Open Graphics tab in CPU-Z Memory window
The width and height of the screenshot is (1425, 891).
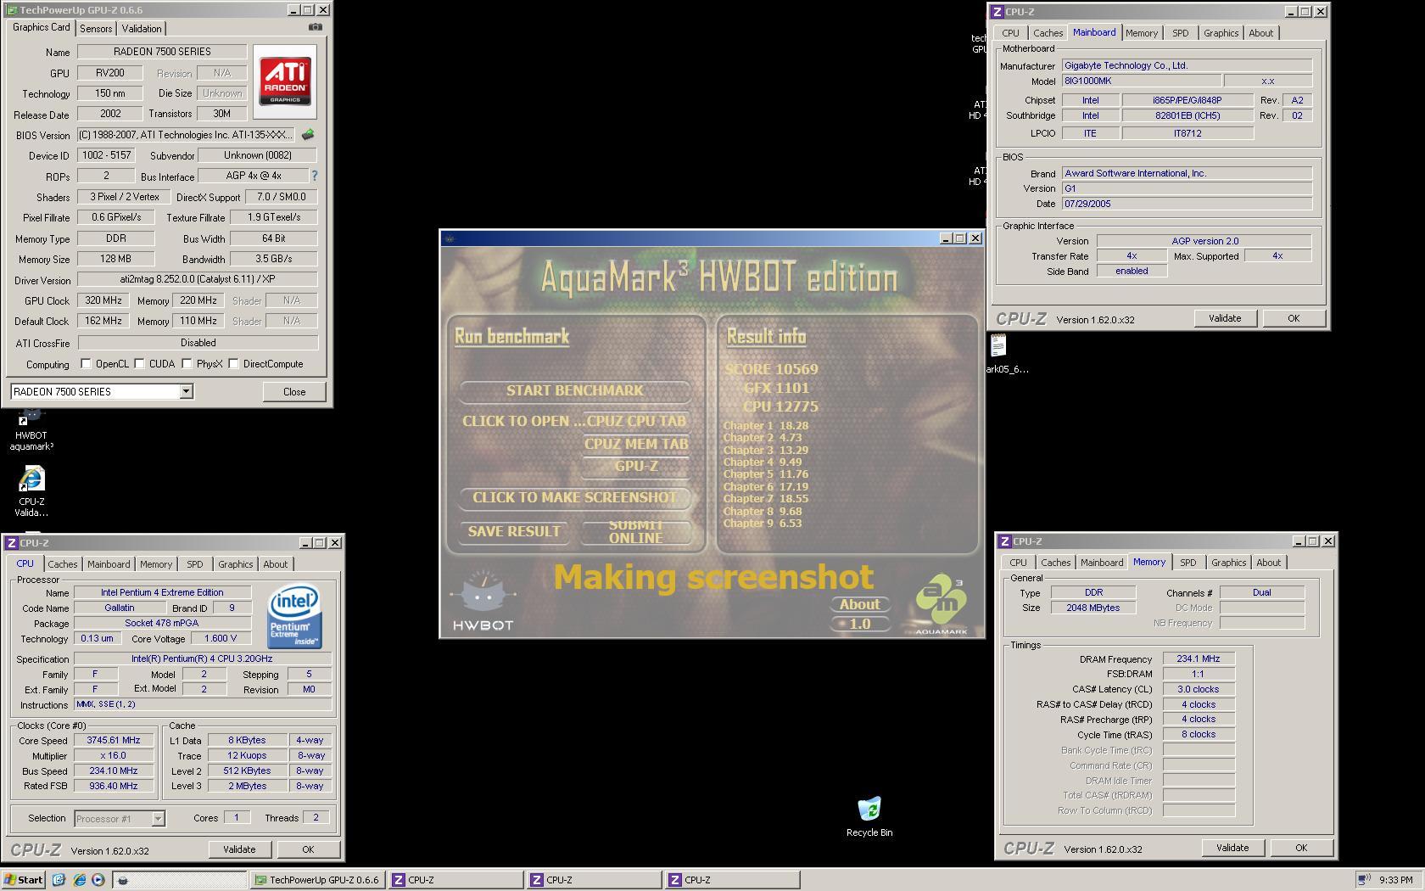click(1229, 563)
